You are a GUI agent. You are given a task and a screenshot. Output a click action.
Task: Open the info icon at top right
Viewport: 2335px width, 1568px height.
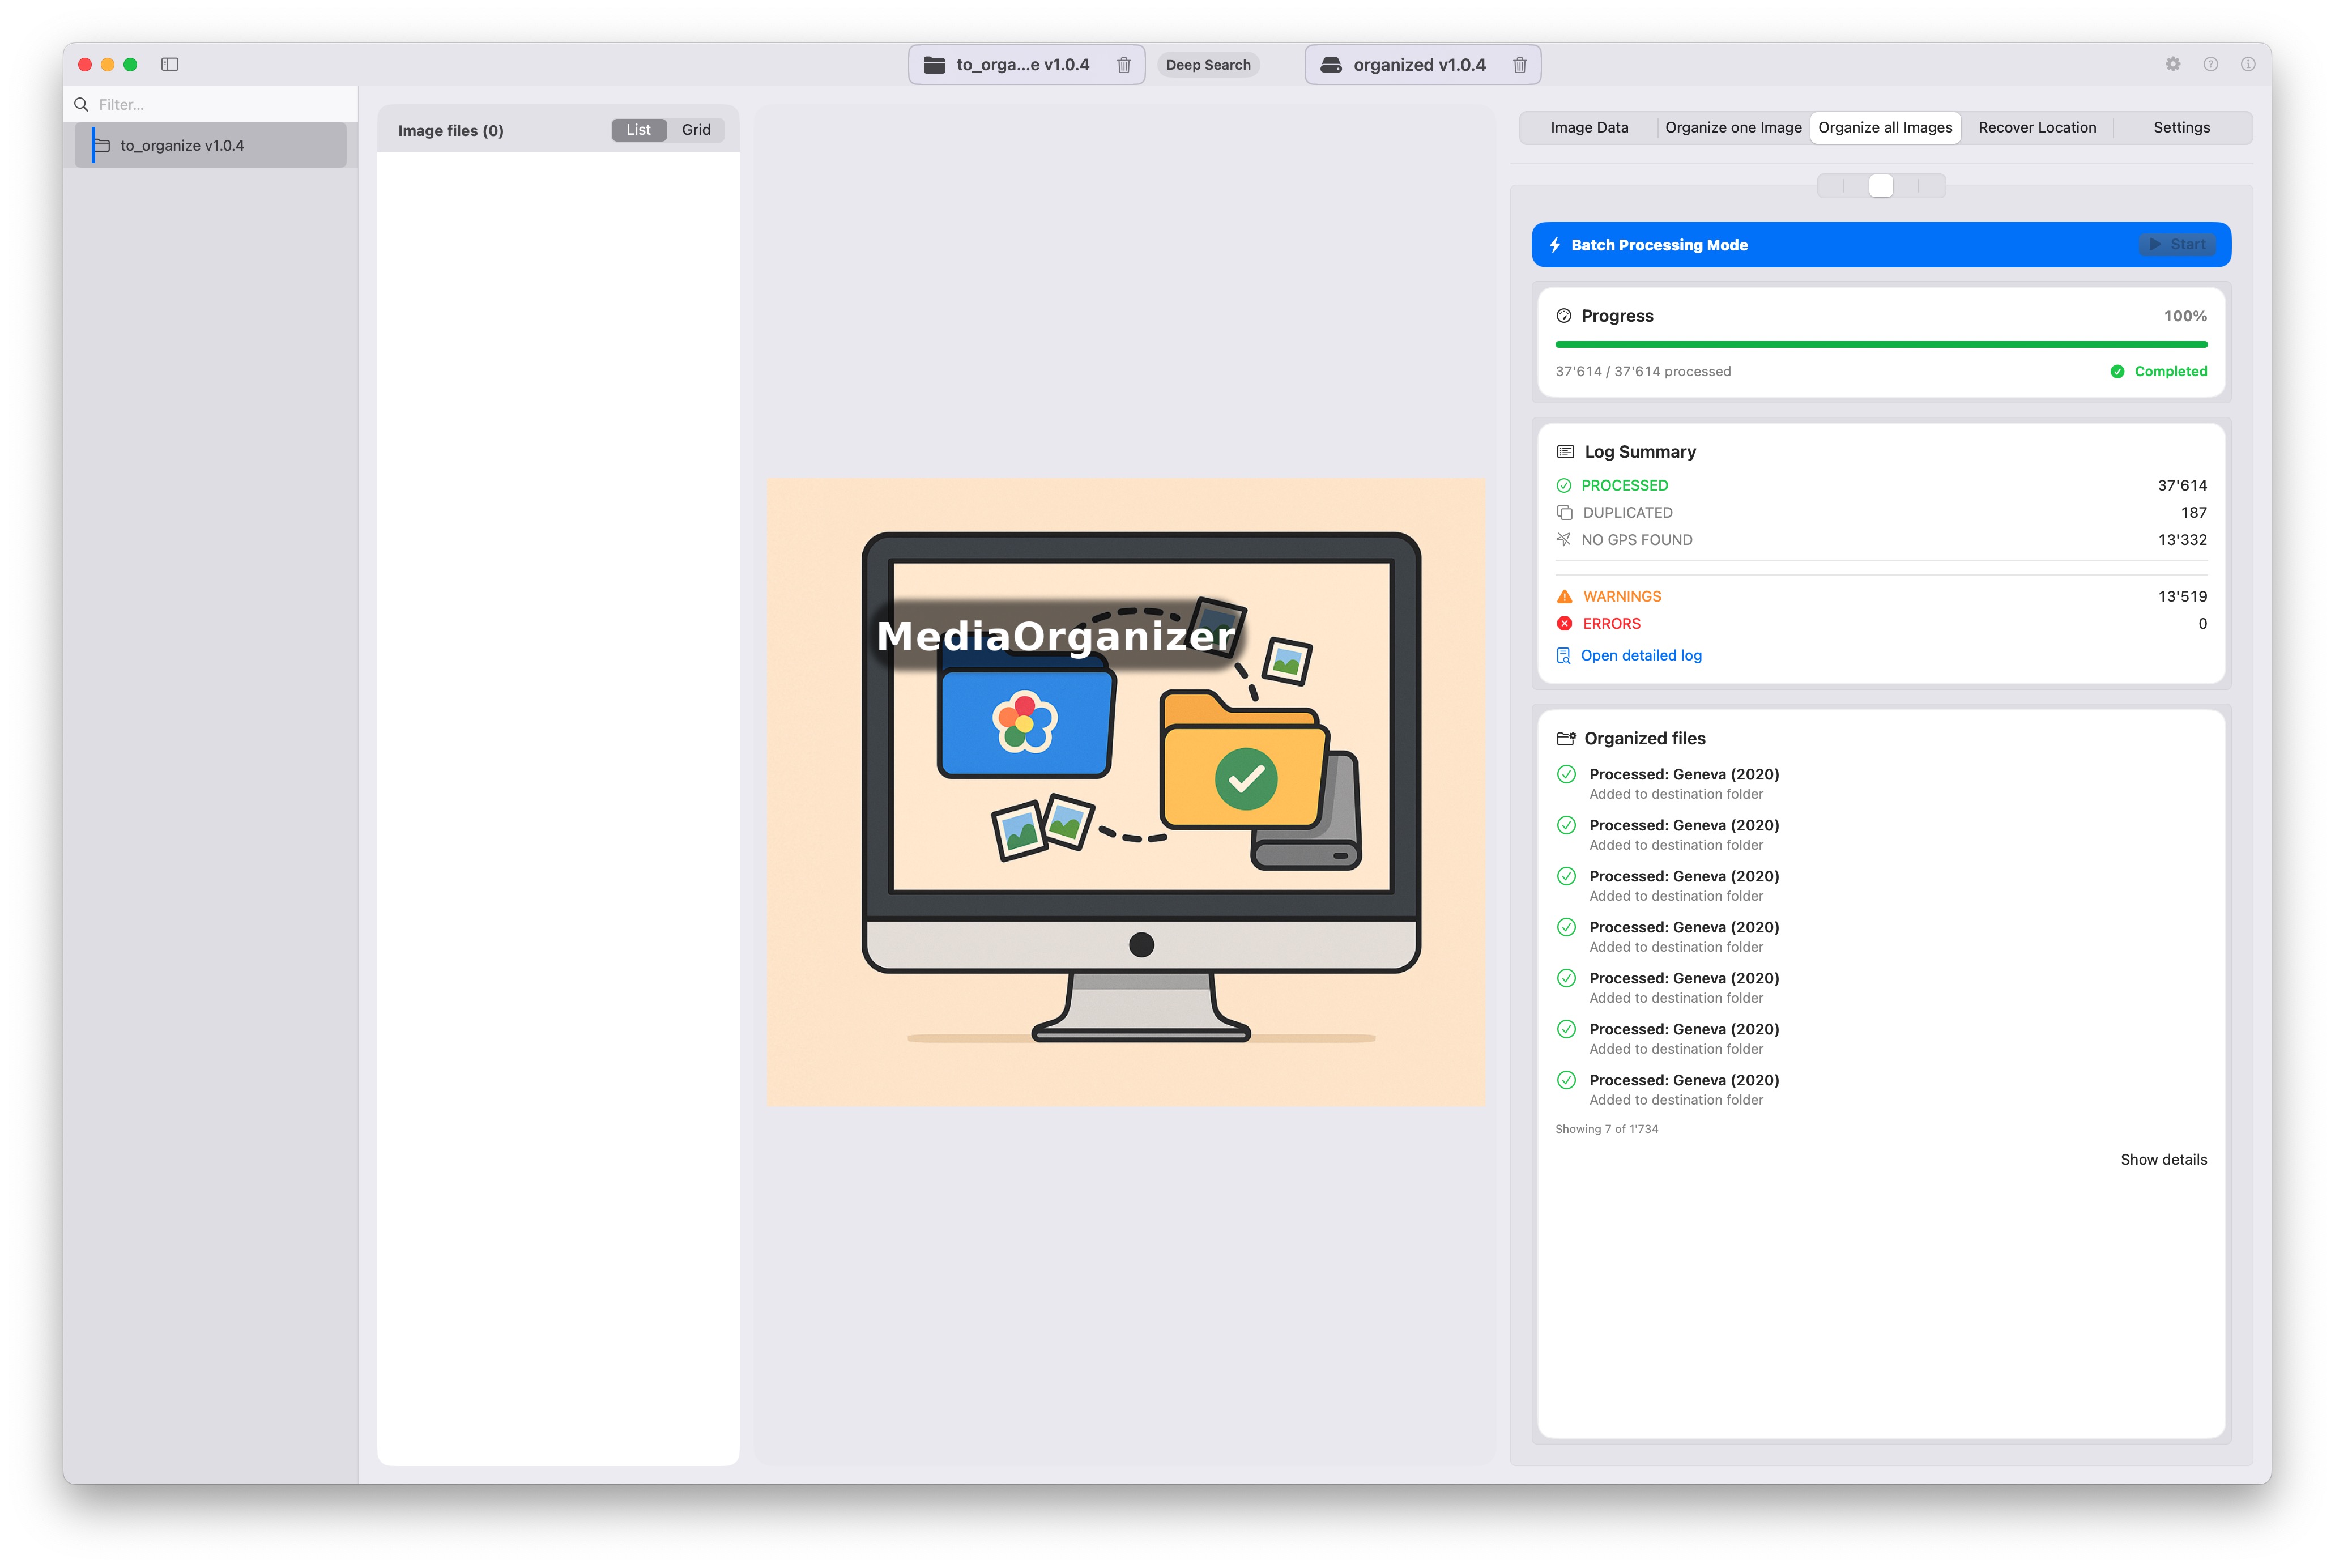tap(2247, 64)
